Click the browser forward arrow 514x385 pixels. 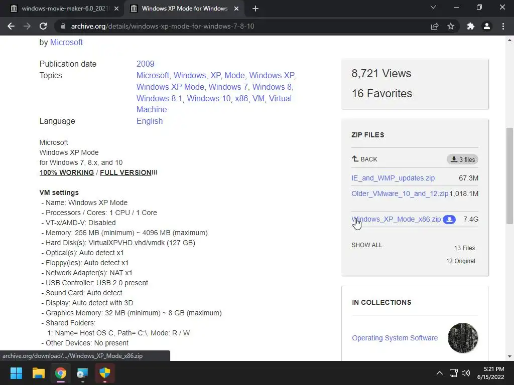pyautogui.click(x=27, y=26)
